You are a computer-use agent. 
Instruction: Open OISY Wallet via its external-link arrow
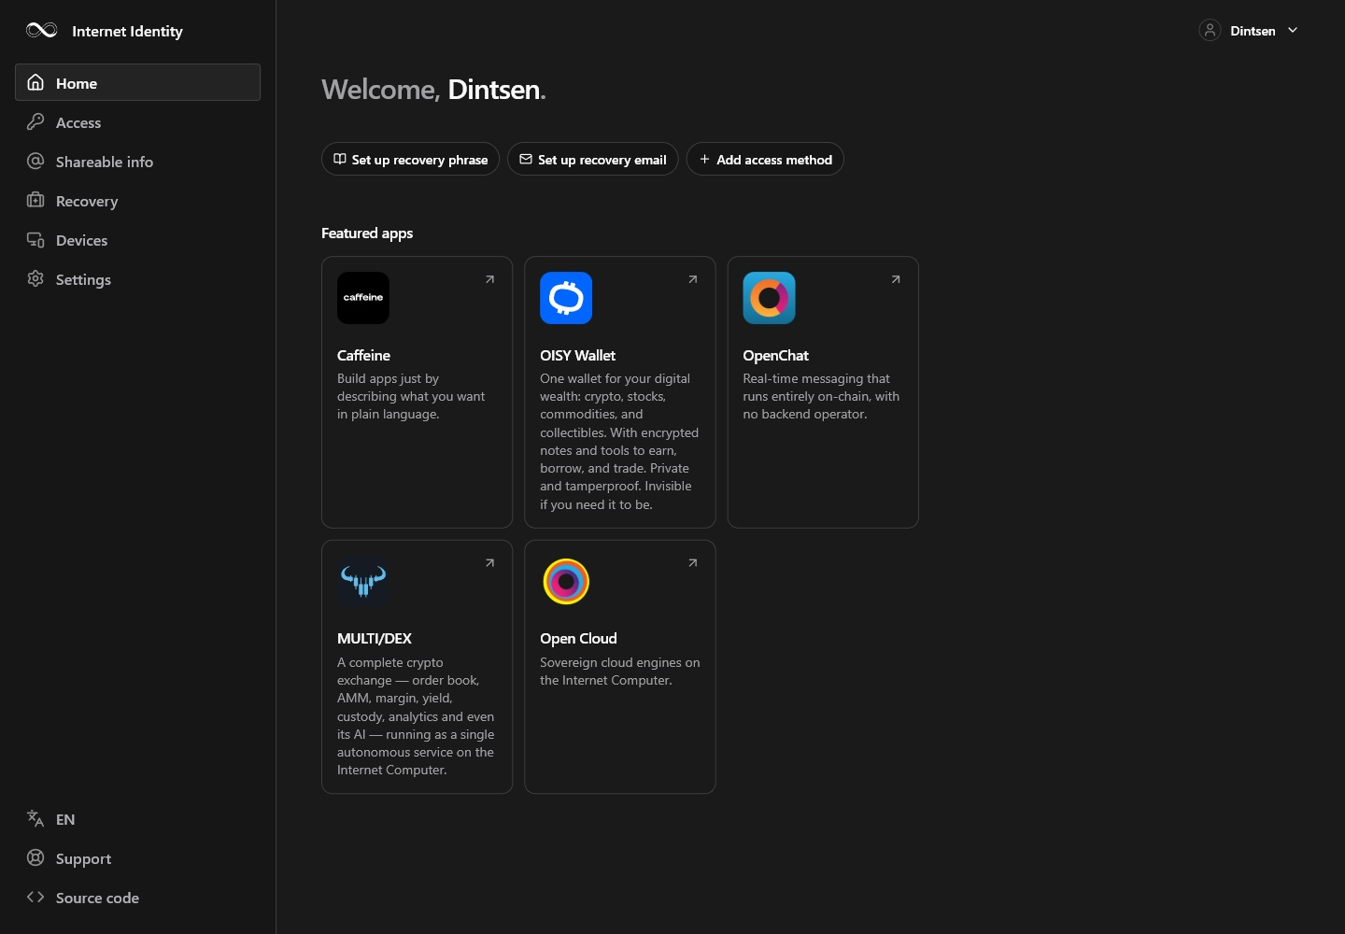pyautogui.click(x=692, y=279)
